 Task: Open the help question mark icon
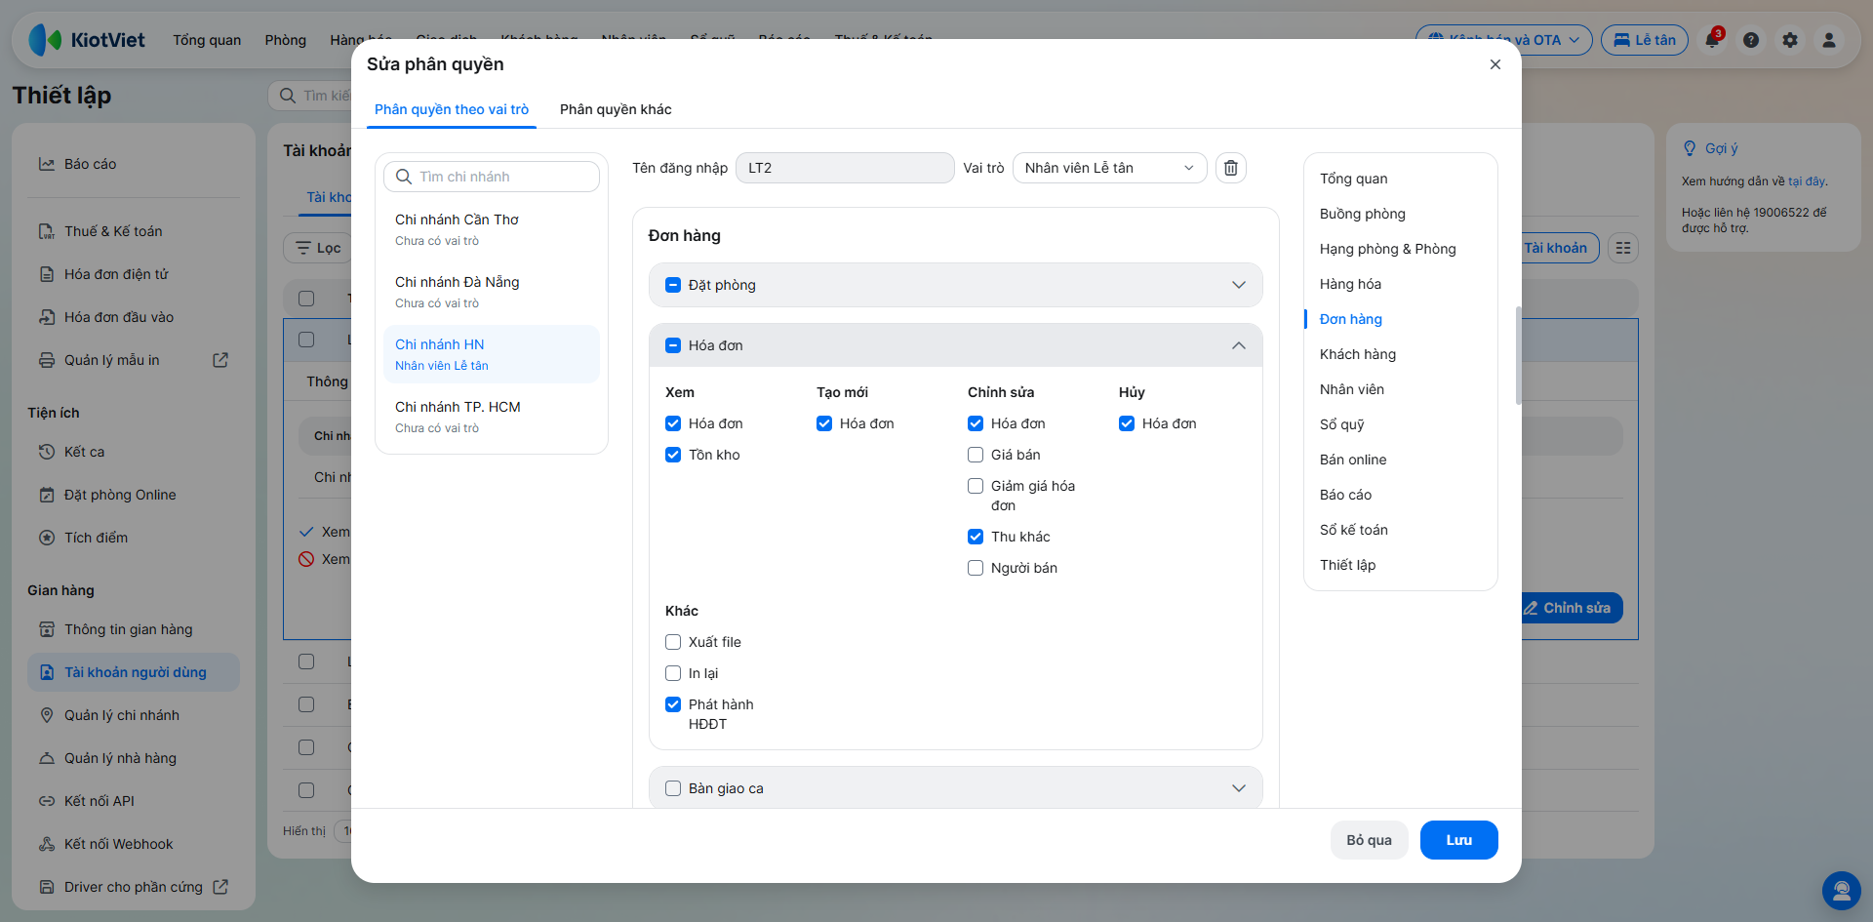1751,40
